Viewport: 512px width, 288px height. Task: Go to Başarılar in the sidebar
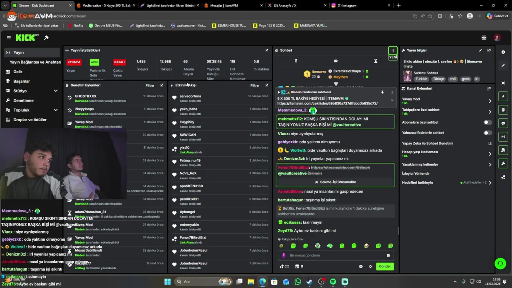coord(32,81)
